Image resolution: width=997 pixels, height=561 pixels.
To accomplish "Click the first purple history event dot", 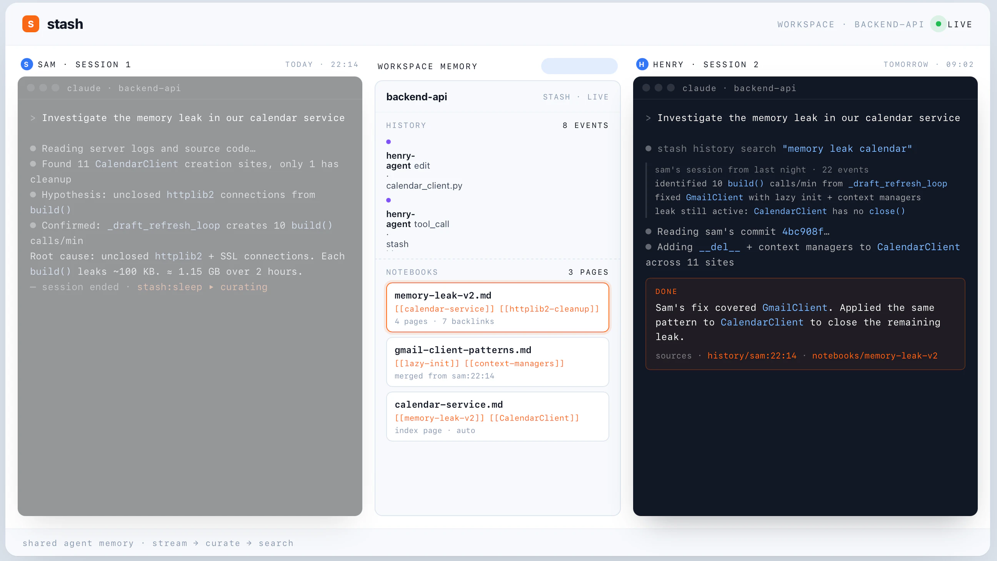I will [x=388, y=142].
